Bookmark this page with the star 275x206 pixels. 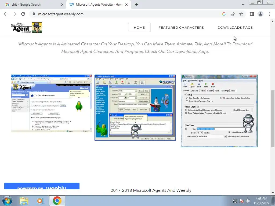tap(241, 14)
